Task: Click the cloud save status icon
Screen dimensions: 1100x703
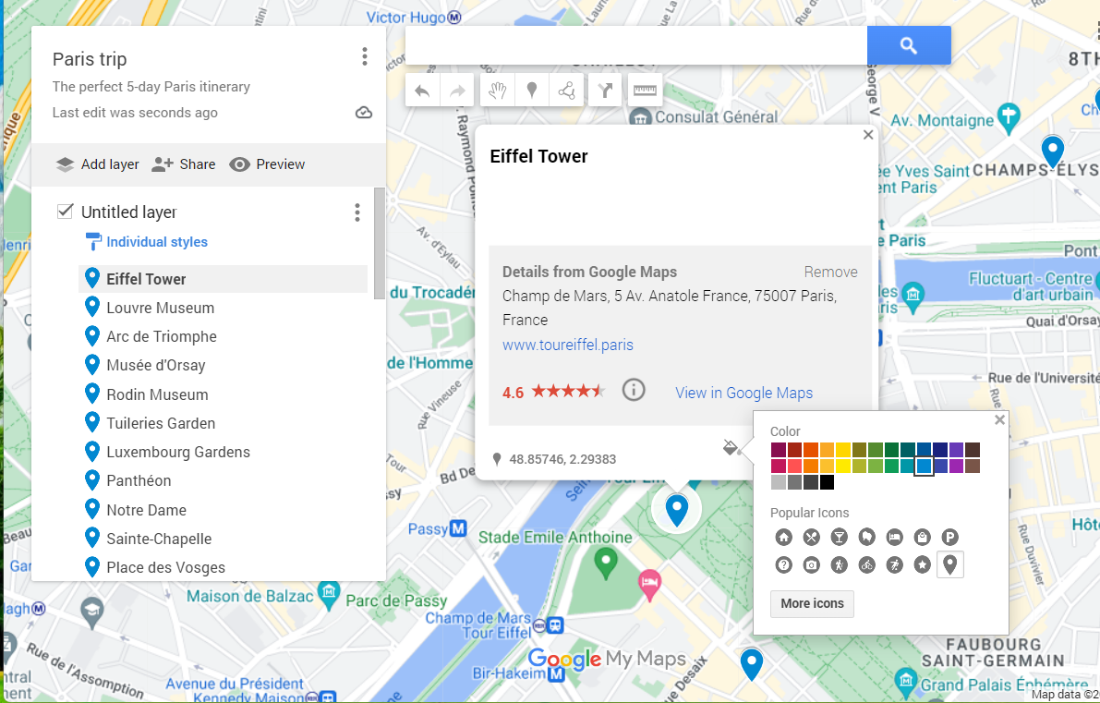Action: (363, 112)
